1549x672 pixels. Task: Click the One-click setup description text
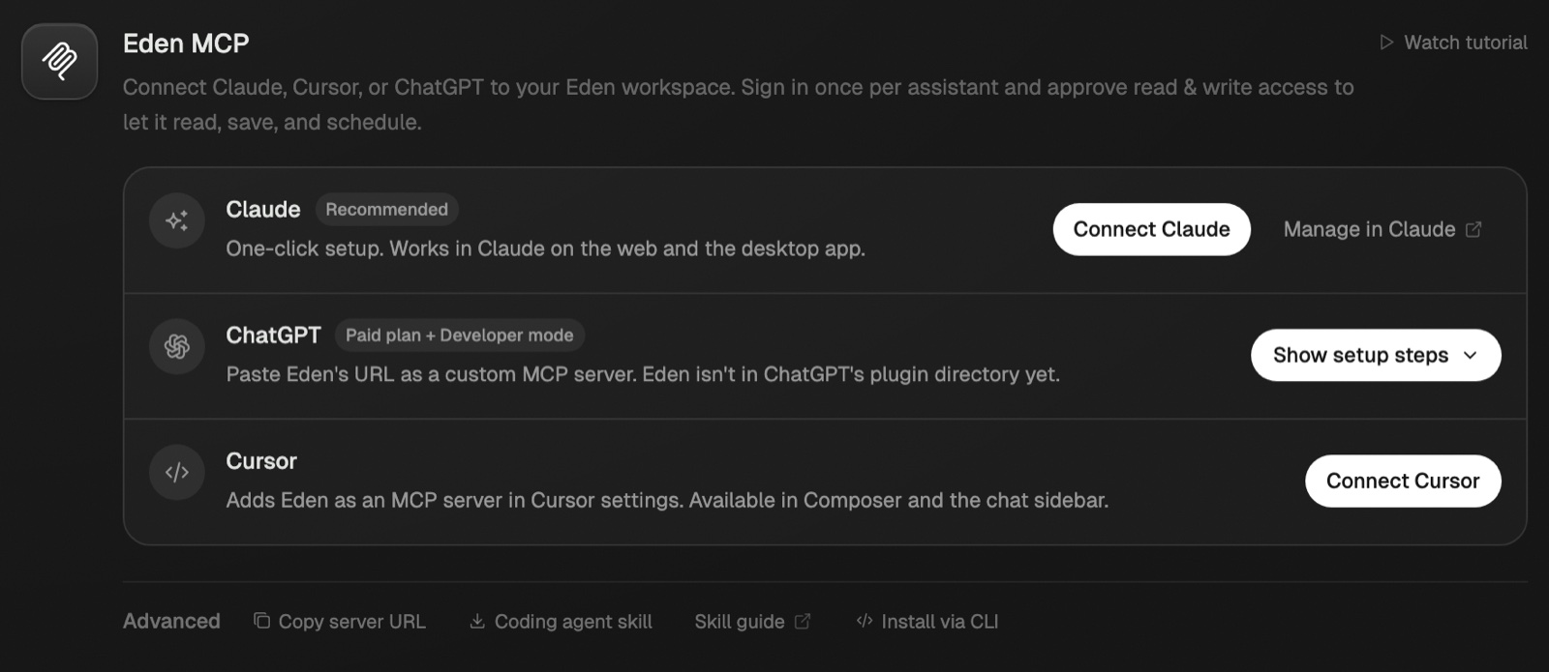click(545, 248)
